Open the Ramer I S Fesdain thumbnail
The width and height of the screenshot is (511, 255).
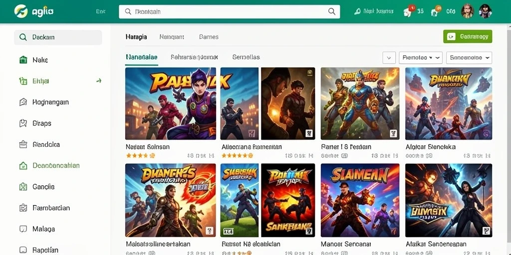(360, 104)
